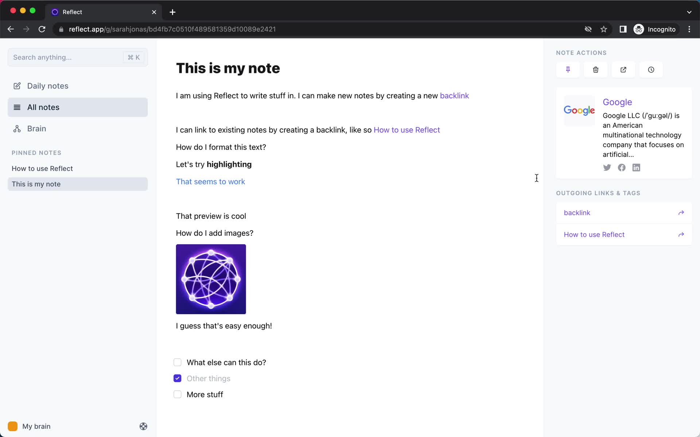Screen dimensions: 700x437
Task: Open Chrome three-dot menu
Action: (689, 29)
